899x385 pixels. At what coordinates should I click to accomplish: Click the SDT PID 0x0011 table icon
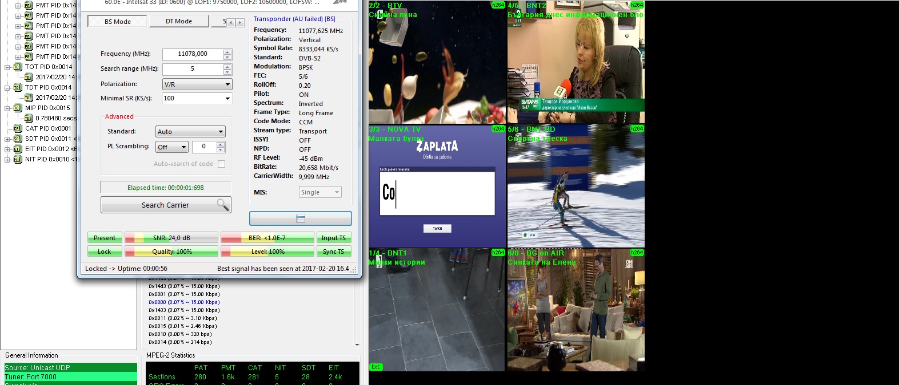click(x=18, y=139)
